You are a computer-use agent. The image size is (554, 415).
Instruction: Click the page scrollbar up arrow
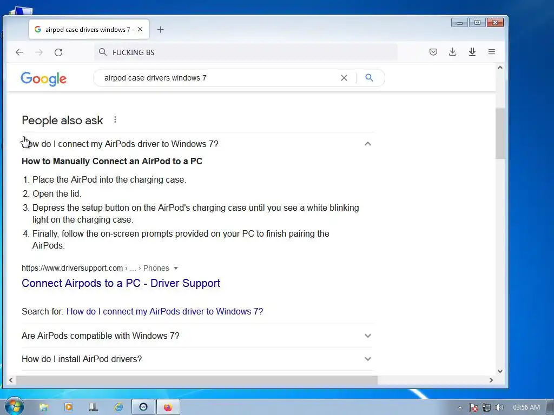click(500, 68)
